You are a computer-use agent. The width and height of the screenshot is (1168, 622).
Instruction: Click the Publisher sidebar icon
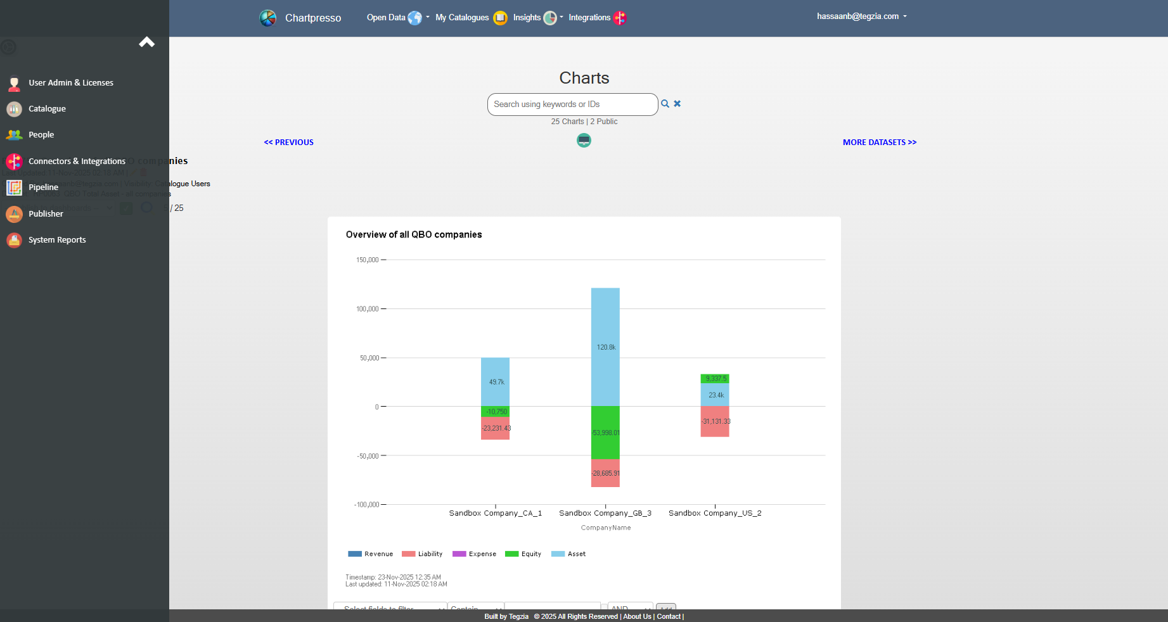14,214
